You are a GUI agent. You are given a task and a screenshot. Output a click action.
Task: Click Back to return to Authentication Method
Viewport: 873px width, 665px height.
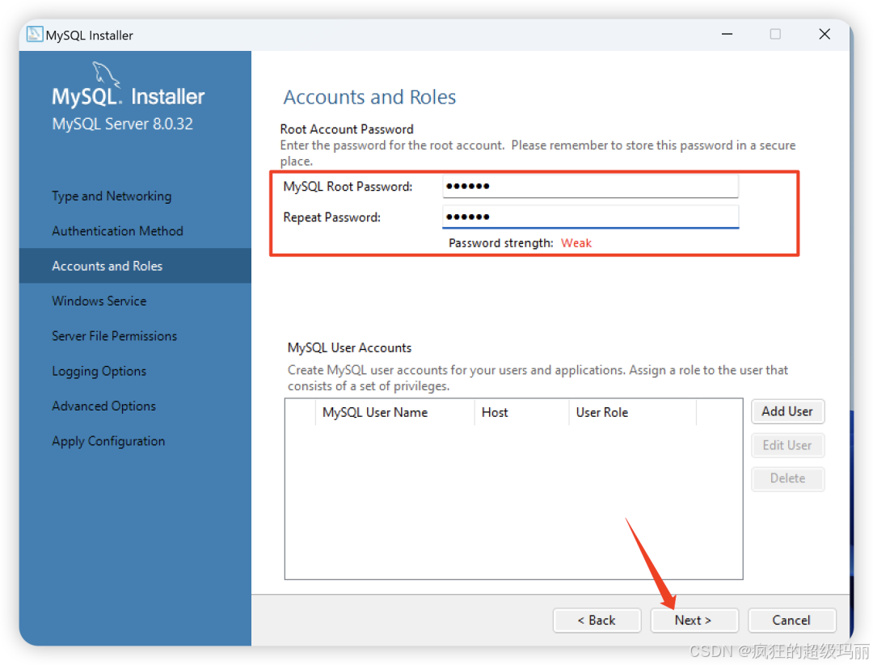(x=597, y=620)
